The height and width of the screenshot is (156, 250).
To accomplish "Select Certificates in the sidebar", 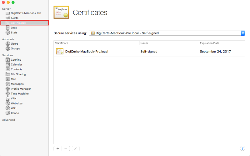I will pos(18,23).
